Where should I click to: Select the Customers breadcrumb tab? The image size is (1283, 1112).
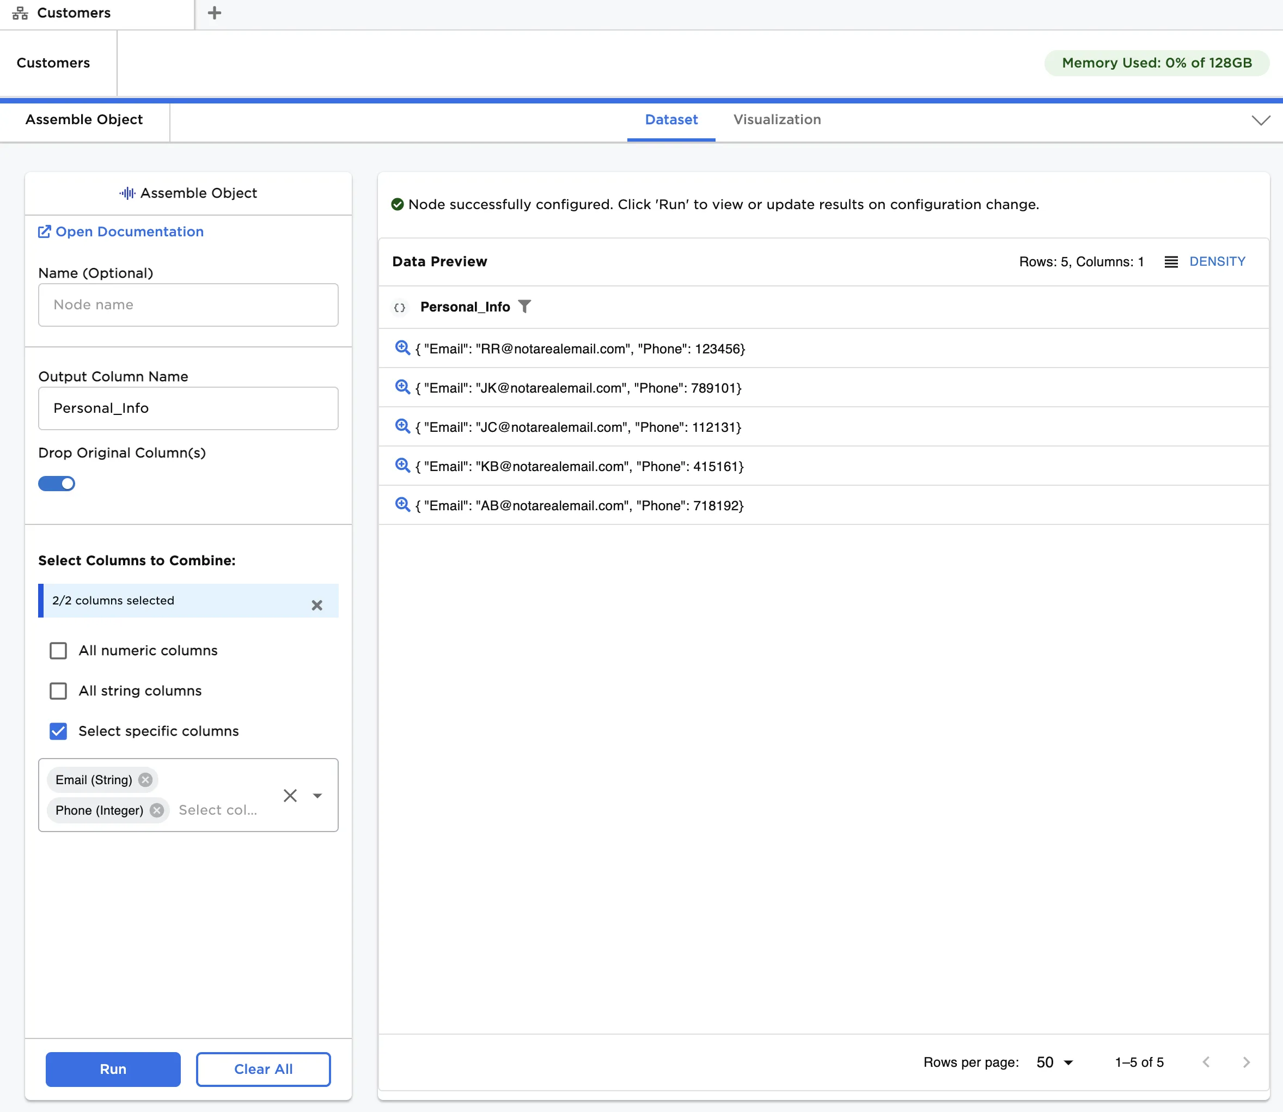point(53,63)
